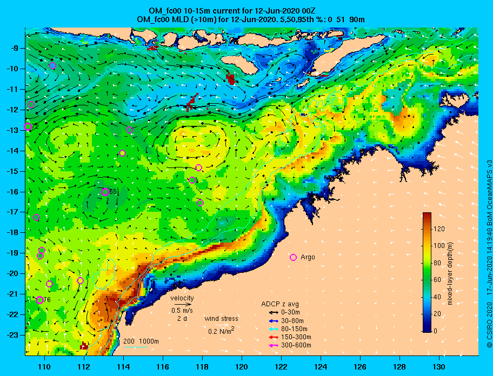The width and height of the screenshot is (493, 376).
Task: Click the '2 d' text under velocity
Action: coord(182,318)
